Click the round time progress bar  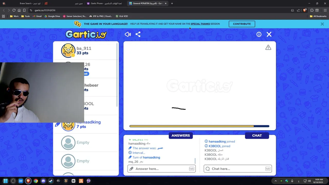coord(199,126)
